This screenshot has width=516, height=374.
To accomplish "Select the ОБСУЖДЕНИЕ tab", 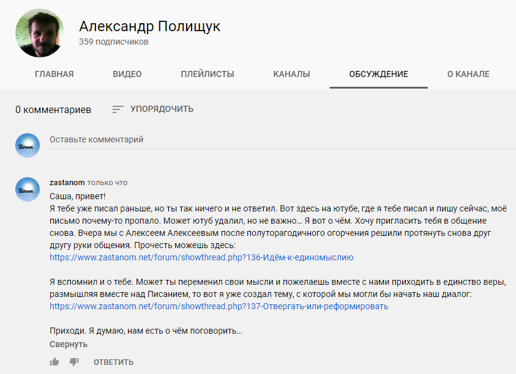I will 378,74.
